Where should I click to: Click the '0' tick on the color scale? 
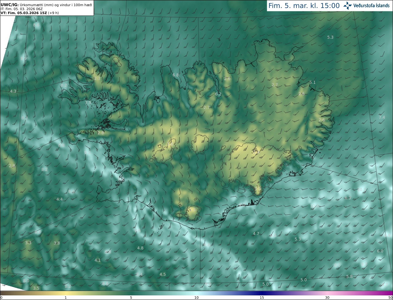click(1, 298)
